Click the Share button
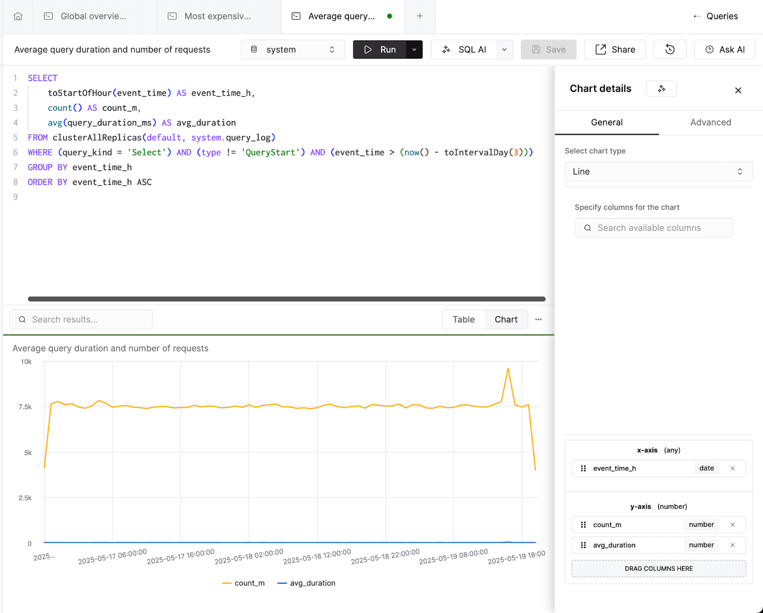This screenshot has height=613, width=763. (615, 50)
